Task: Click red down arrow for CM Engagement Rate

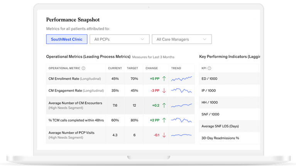Action: [164, 91]
